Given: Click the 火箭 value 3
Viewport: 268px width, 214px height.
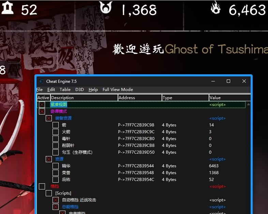Looking at the screenshot, I should (210, 132).
